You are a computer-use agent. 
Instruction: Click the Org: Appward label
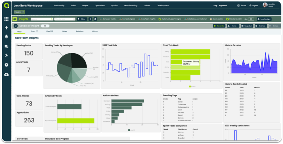[220, 6]
